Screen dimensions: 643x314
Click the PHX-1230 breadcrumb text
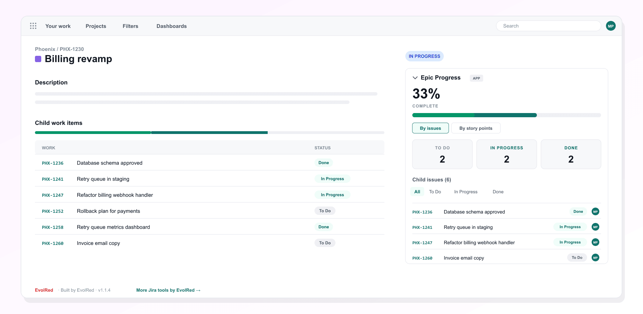click(72, 49)
